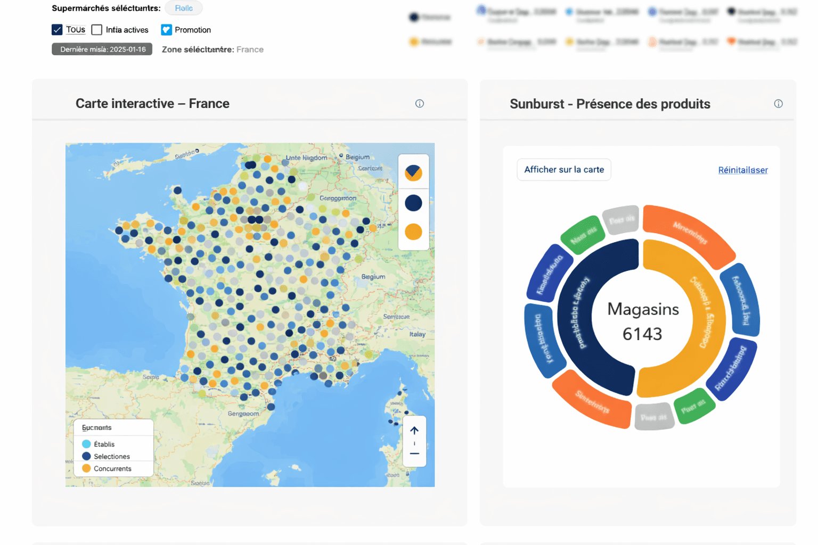818x545 pixels.
Task: Zoom out on the France map
Action: [414, 454]
